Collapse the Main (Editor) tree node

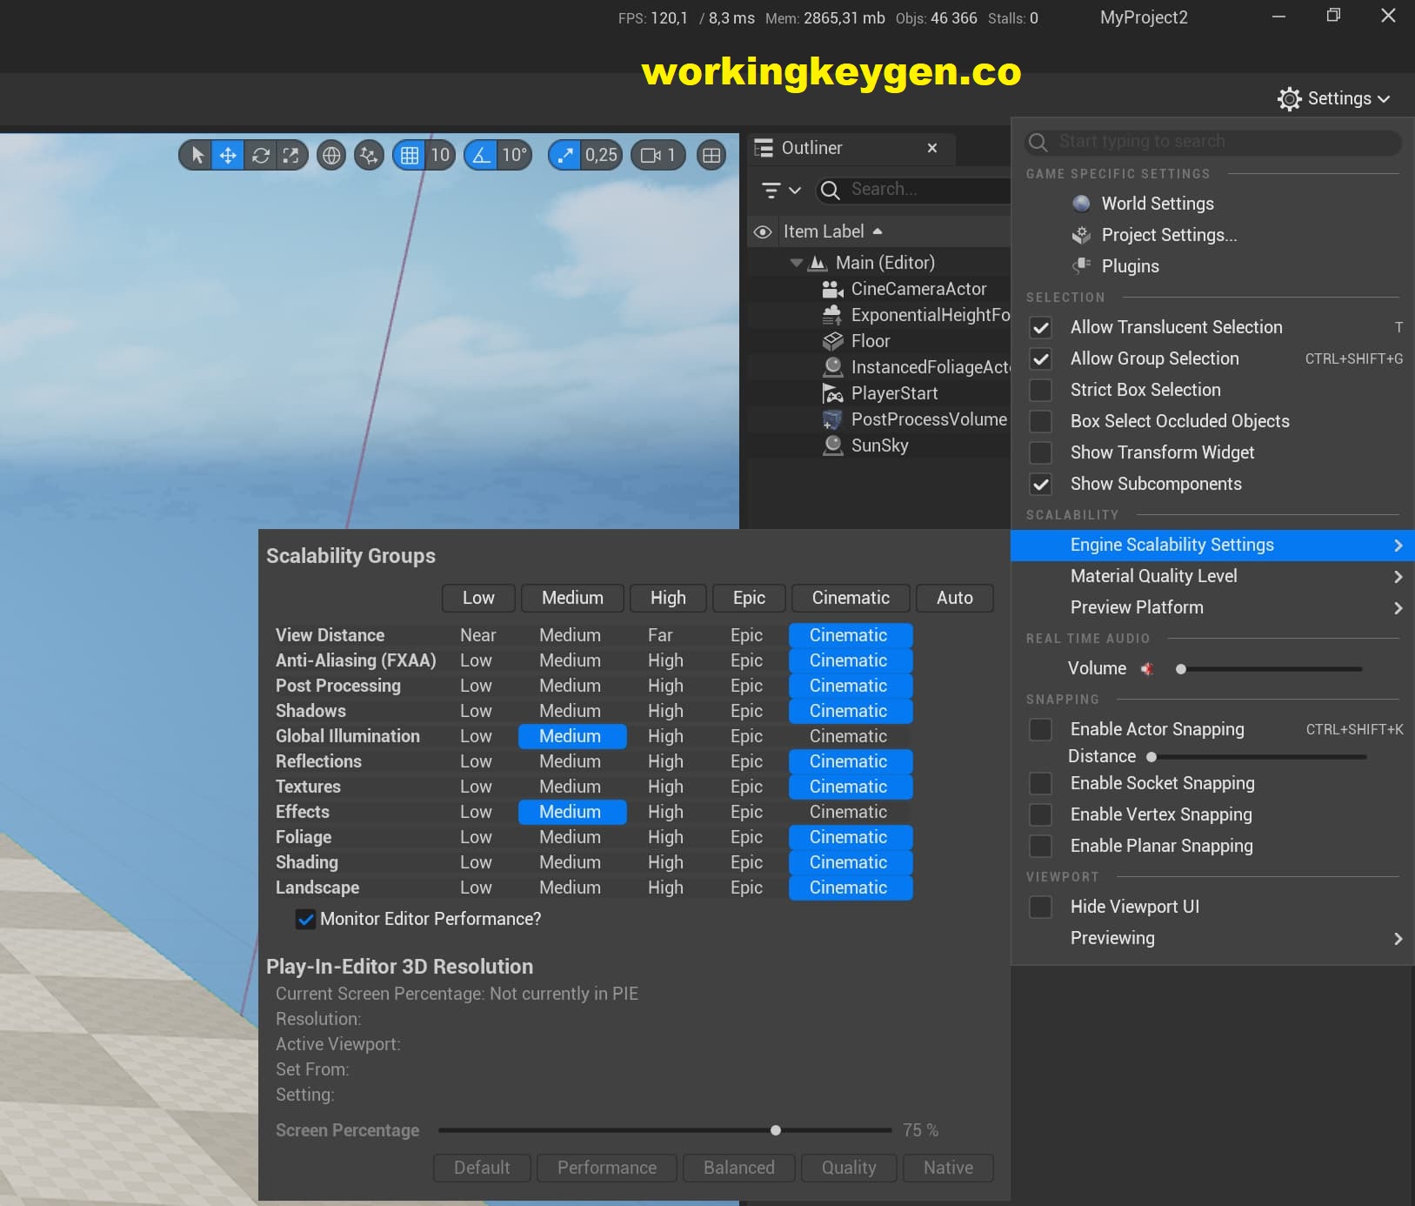point(796,263)
